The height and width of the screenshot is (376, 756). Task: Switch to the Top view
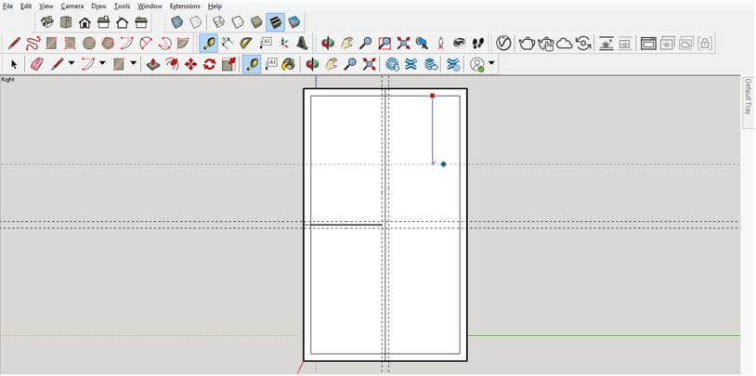[x=66, y=22]
